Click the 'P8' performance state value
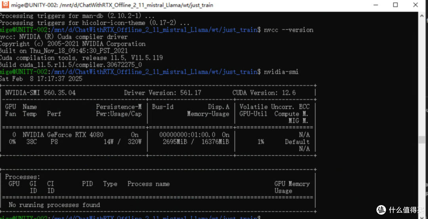This screenshot has width=428, height=219. [54, 142]
